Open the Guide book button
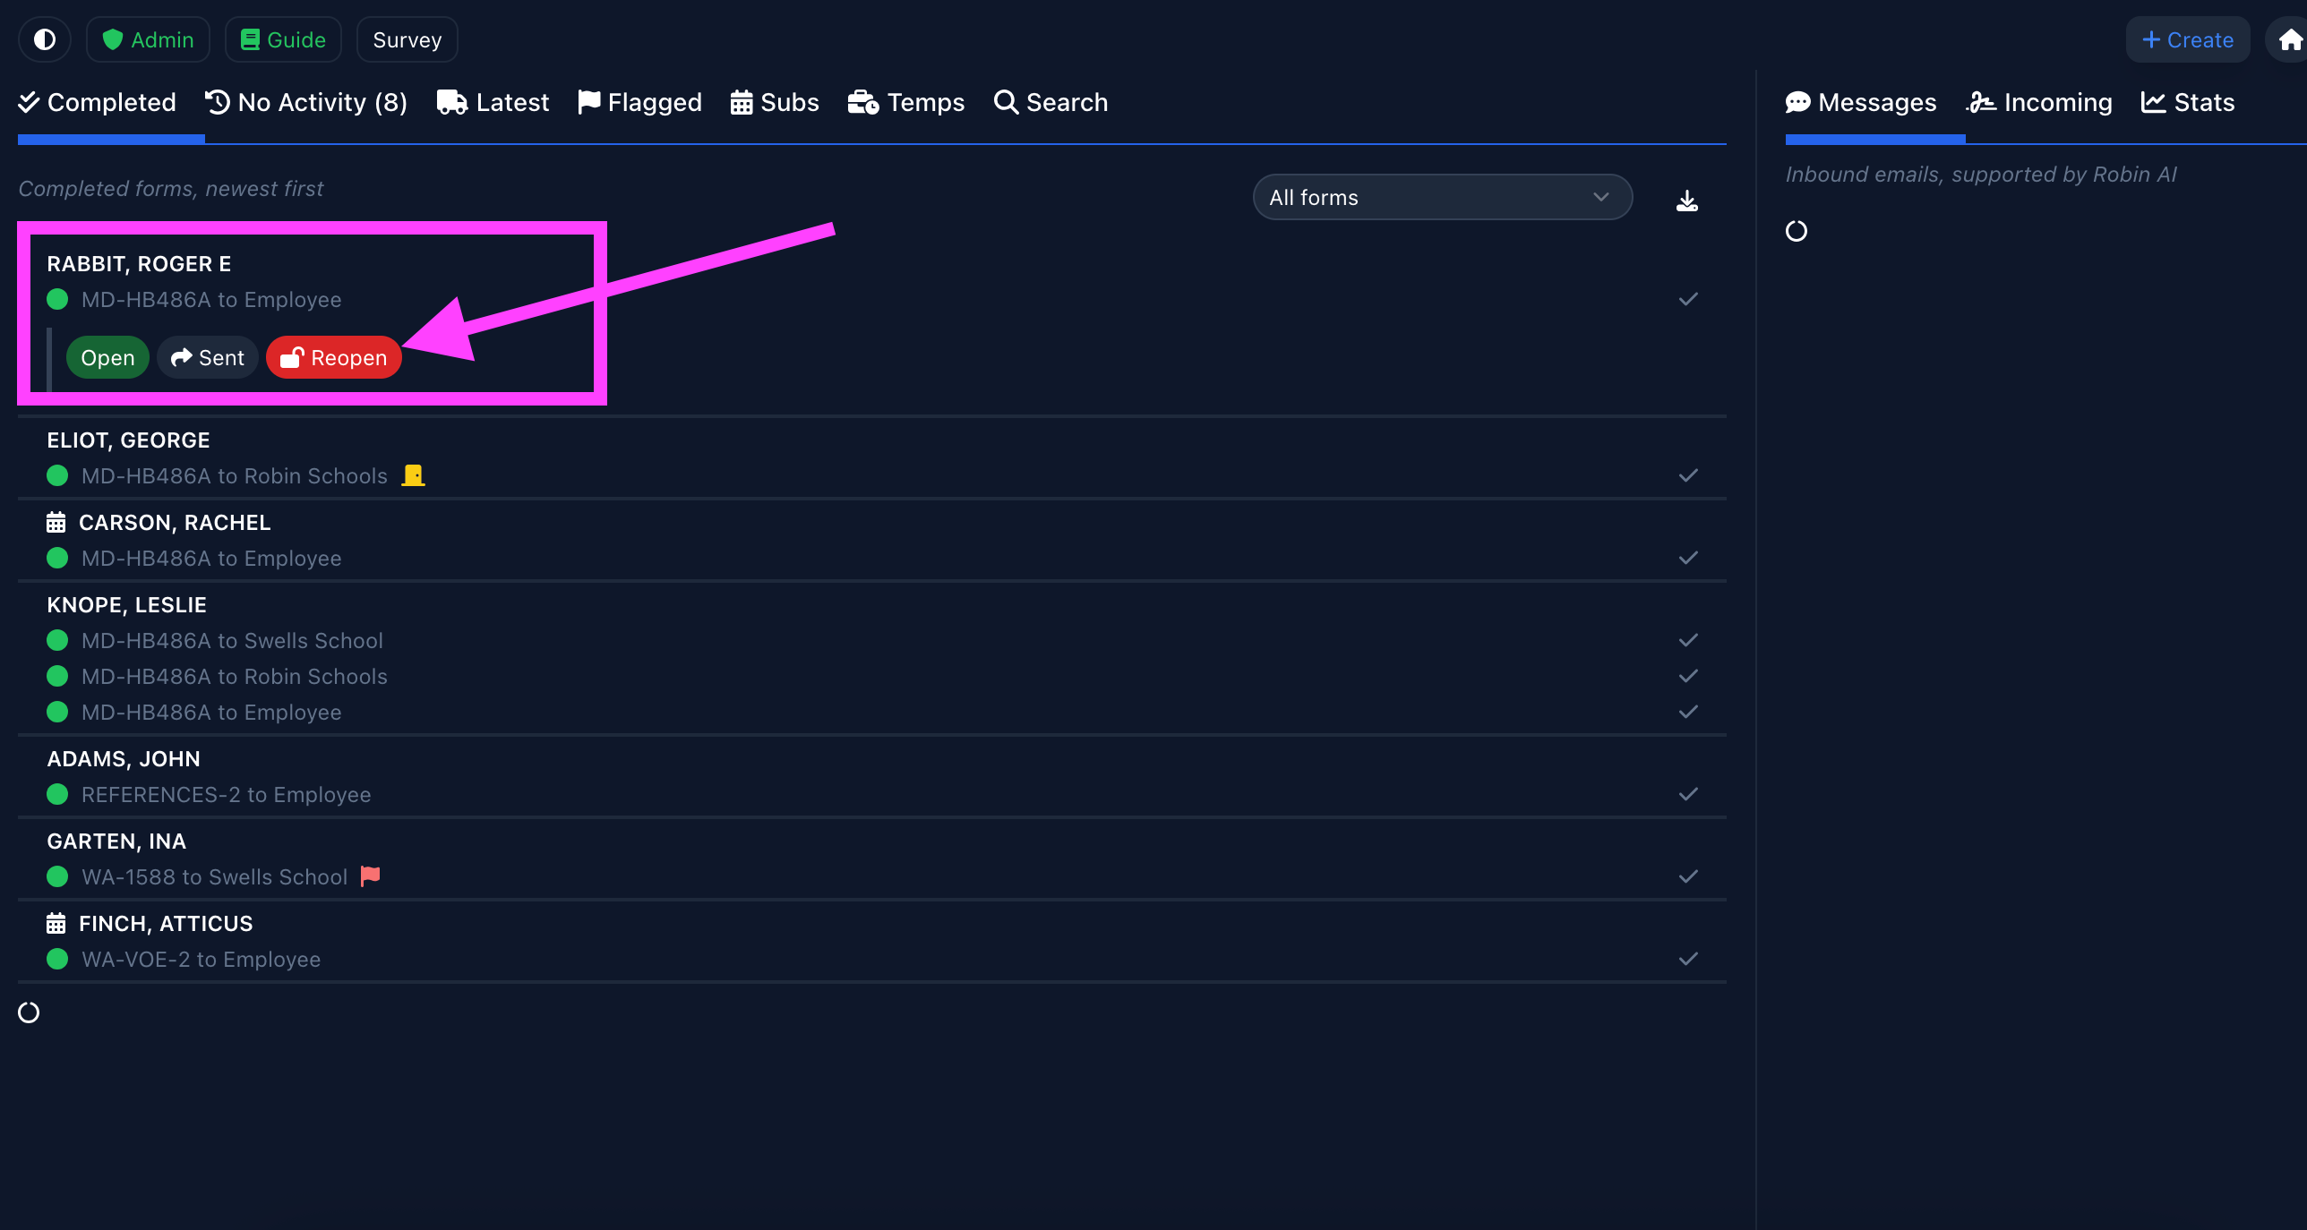The height and width of the screenshot is (1230, 2307). [283, 39]
